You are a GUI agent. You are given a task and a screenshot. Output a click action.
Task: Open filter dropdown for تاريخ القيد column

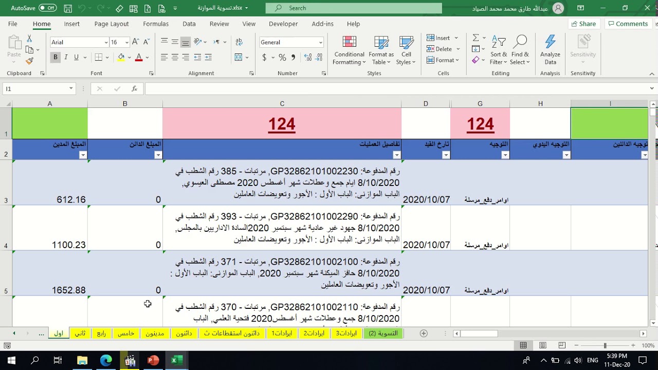446,155
